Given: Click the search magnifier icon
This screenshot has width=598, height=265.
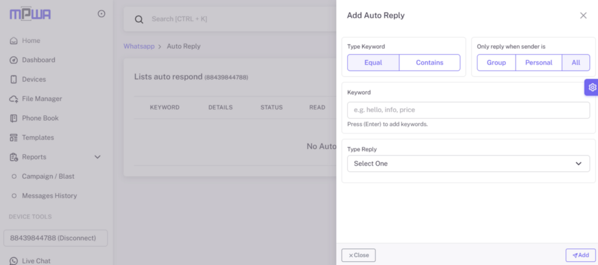Looking at the screenshot, I should click(139, 19).
